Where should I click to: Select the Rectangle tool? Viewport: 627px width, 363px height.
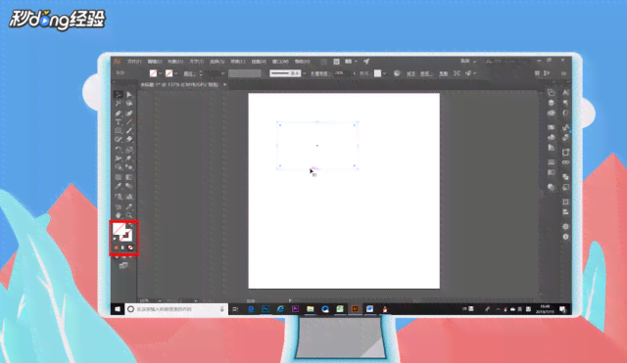119,130
